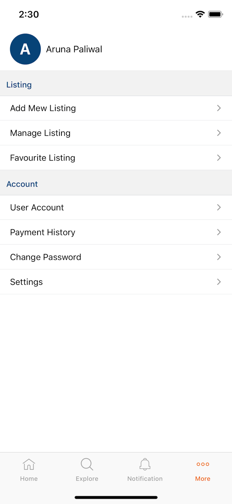Screen dimensions: 232x504
Task: Tap the Account section header
Action: (22, 184)
